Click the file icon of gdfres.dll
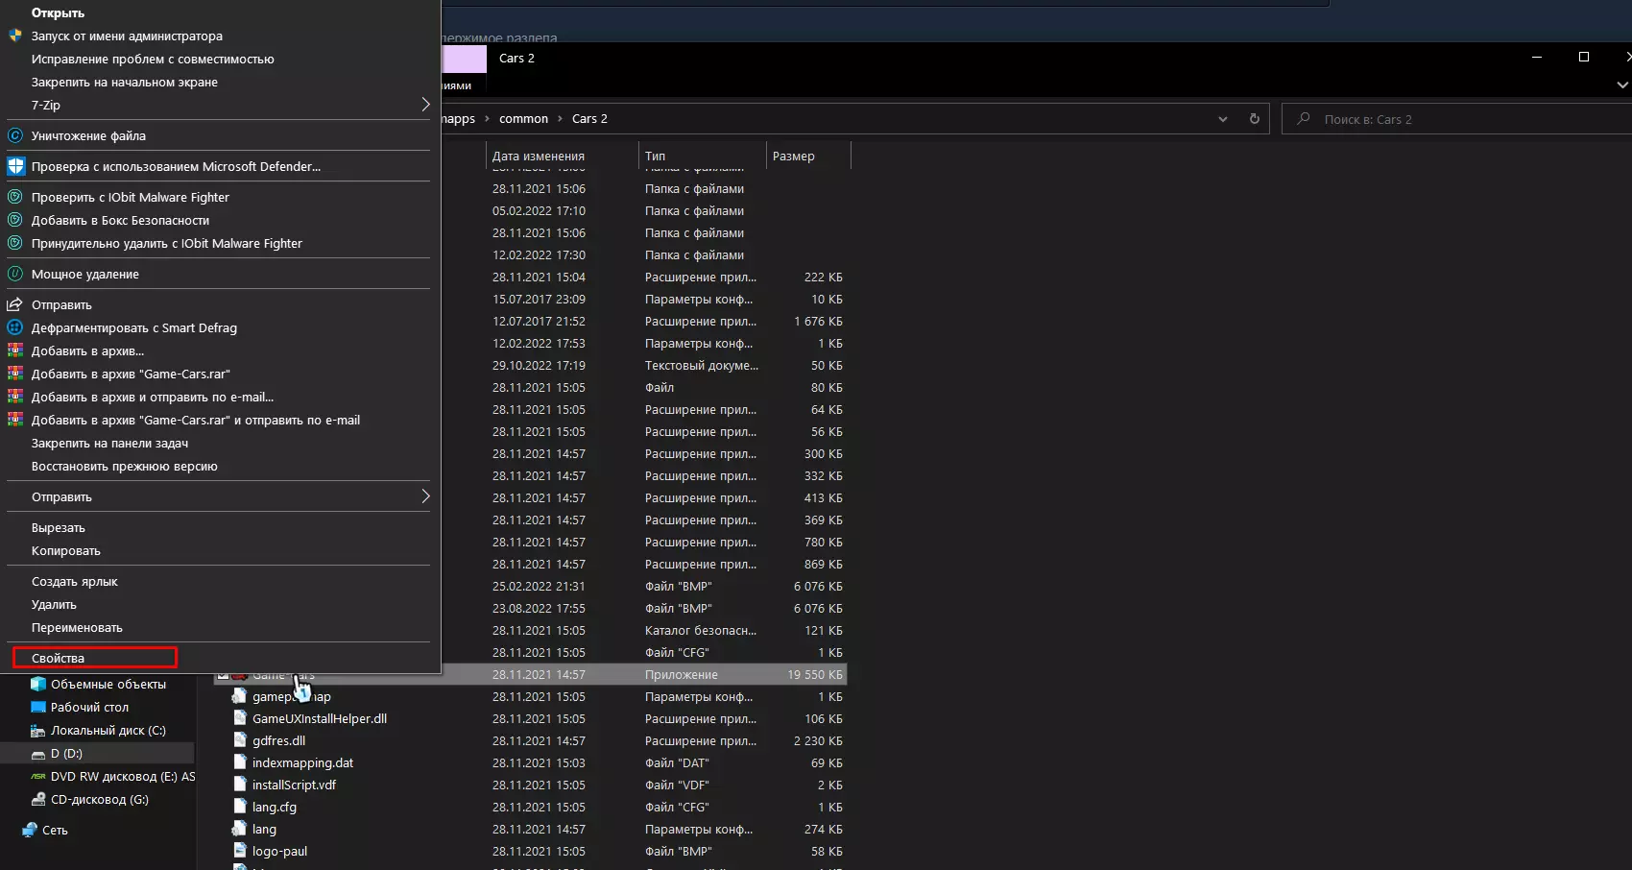 pyautogui.click(x=240, y=740)
